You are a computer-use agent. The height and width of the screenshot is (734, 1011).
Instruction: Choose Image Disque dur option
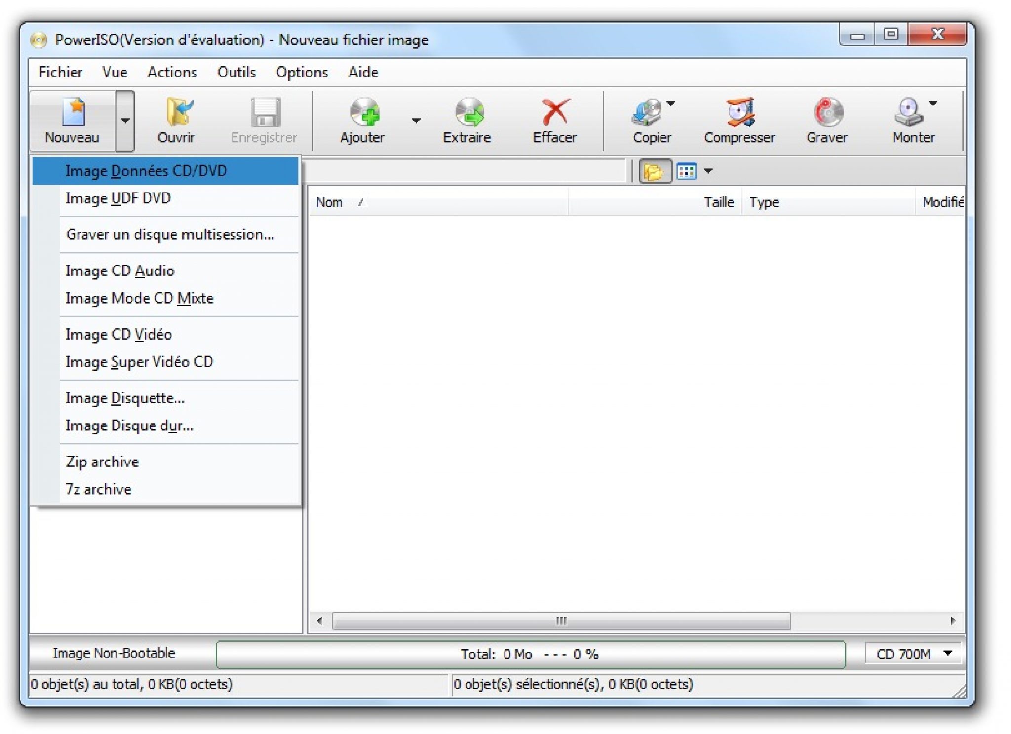click(x=165, y=425)
